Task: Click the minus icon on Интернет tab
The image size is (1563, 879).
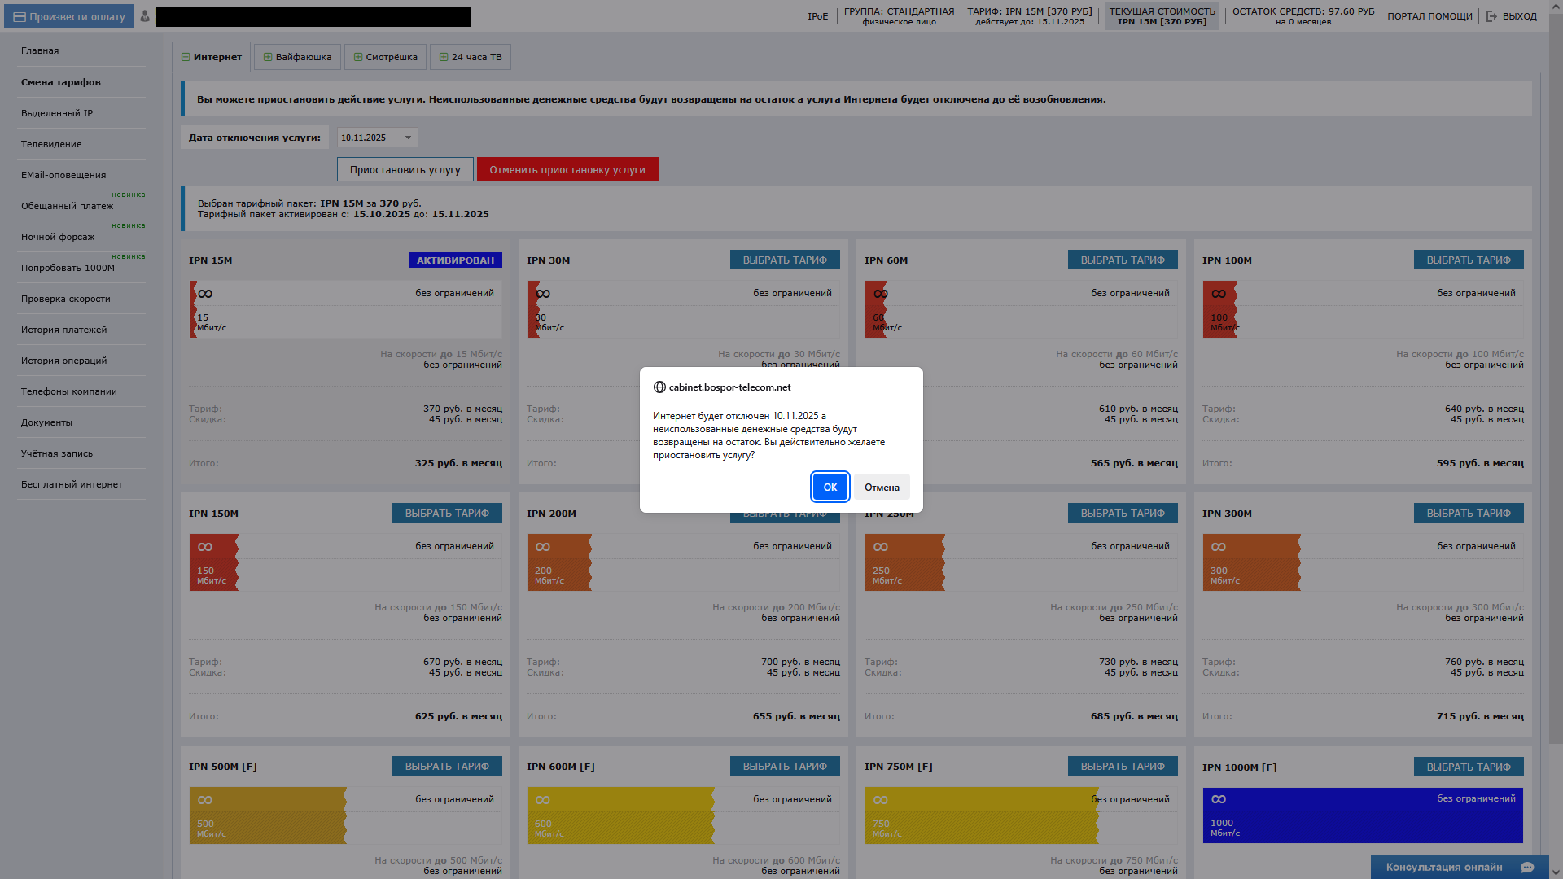Action: [x=186, y=57]
